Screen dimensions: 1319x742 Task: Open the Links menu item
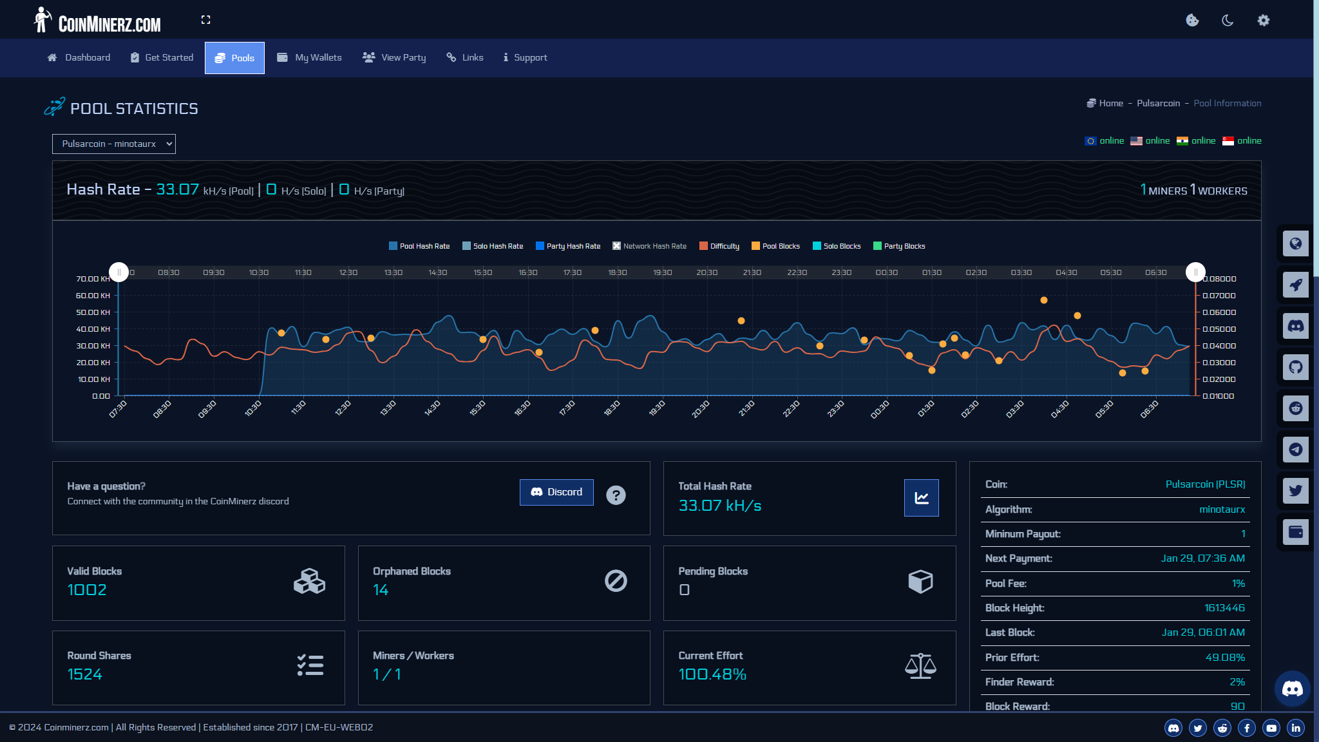coord(465,58)
